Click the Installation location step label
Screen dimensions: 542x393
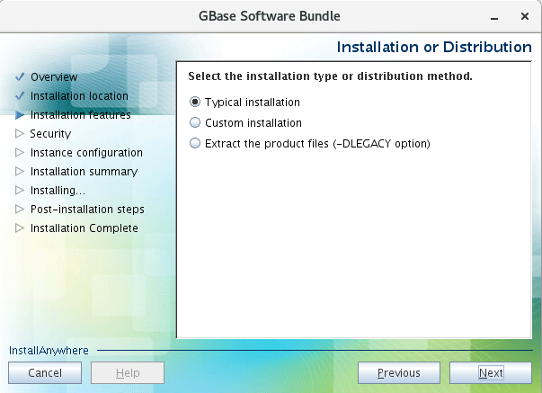coord(79,96)
